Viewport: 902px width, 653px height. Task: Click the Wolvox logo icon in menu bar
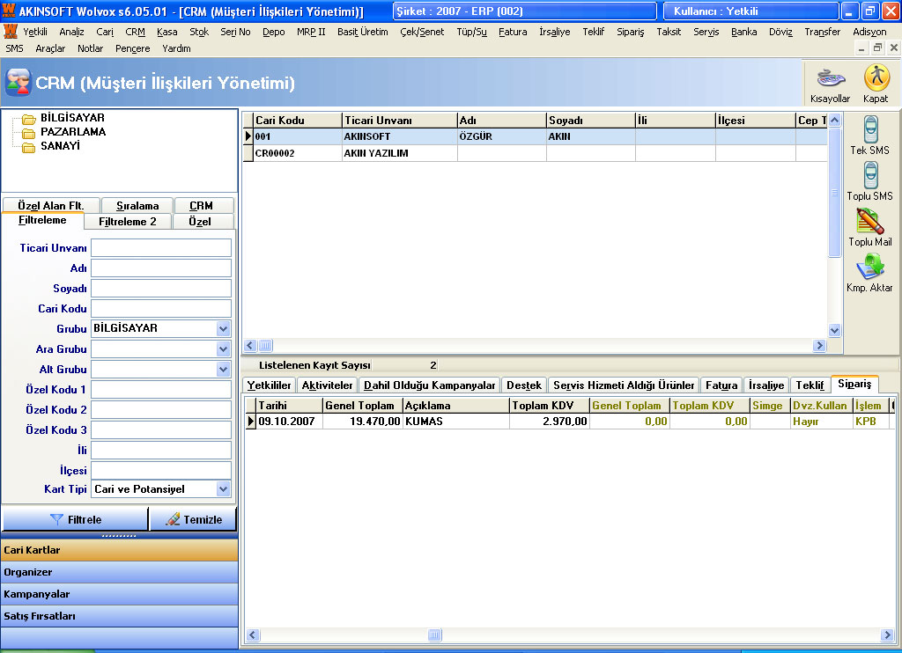point(10,32)
